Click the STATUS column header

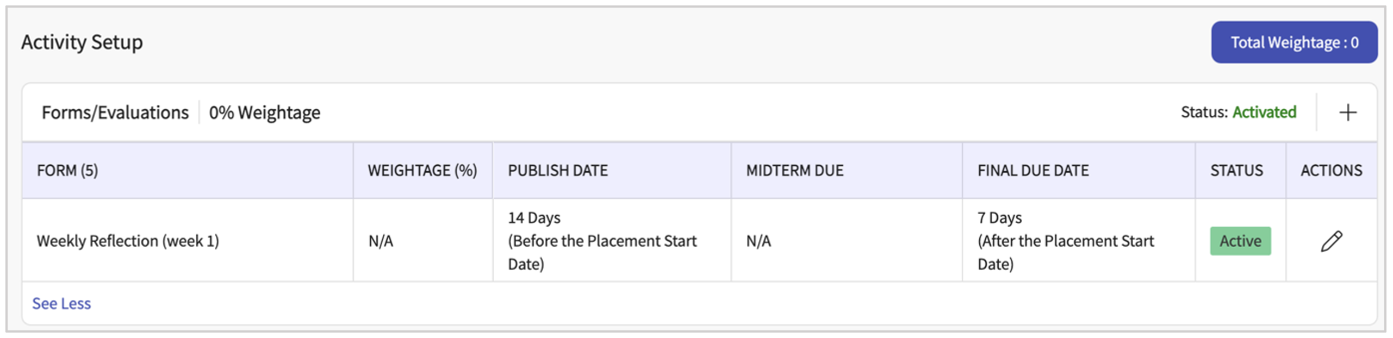click(1236, 171)
